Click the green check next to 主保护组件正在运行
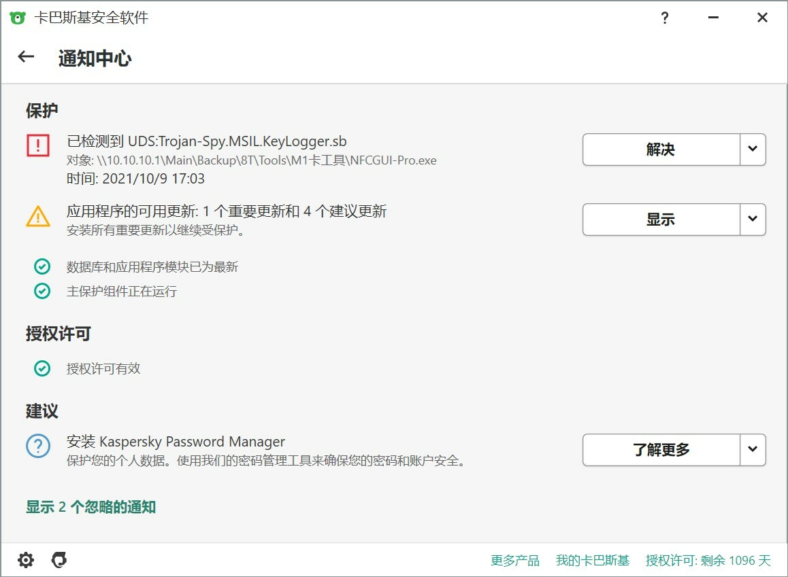 click(x=42, y=291)
